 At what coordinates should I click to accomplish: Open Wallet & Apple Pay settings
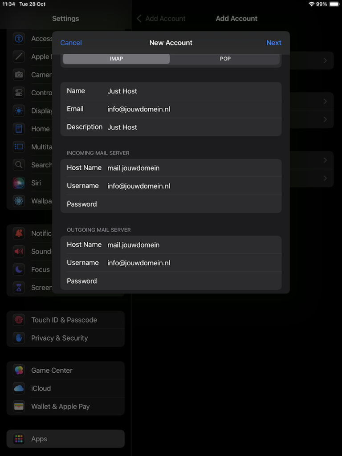[60, 406]
